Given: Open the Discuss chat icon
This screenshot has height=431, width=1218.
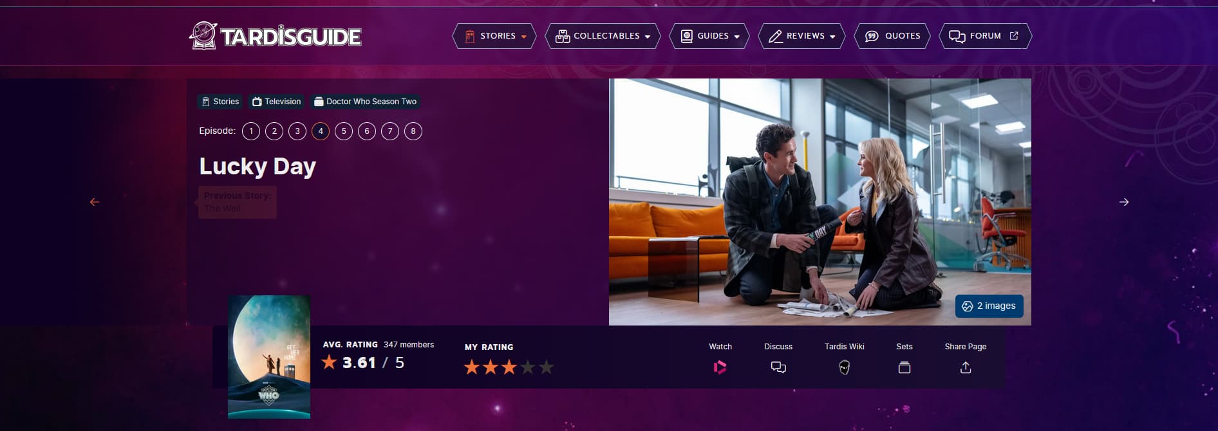Looking at the screenshot, I should point(778,367).
